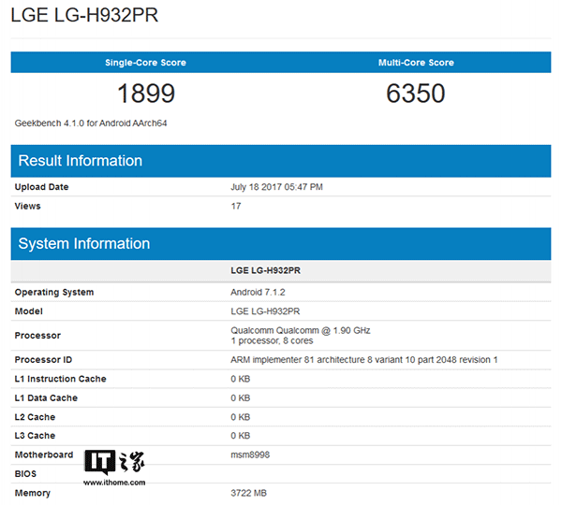Click the Android 7.1.2 operating system value
The image size is (562, 505).
click(261, 292)
